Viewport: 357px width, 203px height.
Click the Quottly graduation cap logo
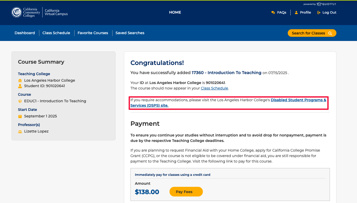(319, 4)
